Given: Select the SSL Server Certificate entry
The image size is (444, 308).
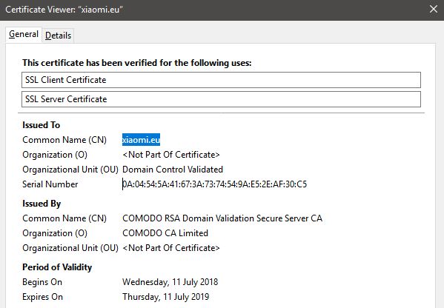Looking at the screenshot, I should tap(221, 99).
